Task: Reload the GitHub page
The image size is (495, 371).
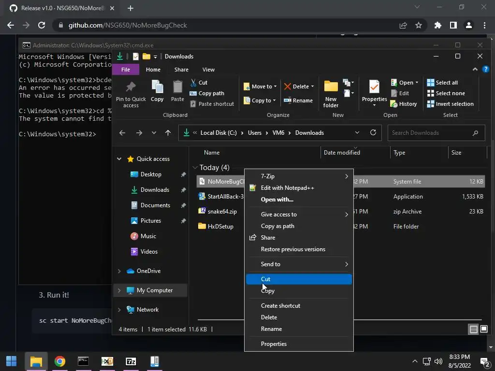Action: (x=42, y=25)
